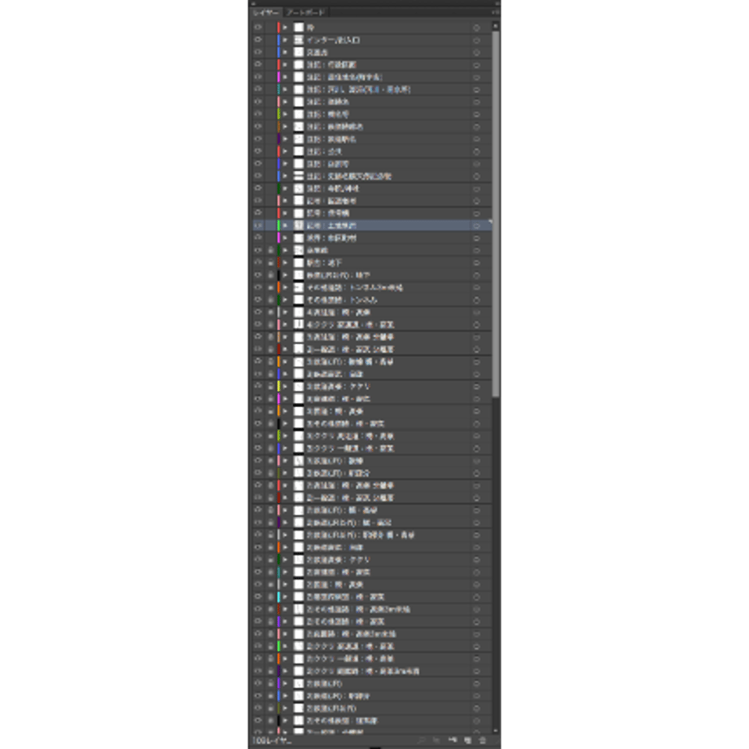Select the 枠 layer name
This screenshot has height=749, width=749.
[x=310, y=28]
